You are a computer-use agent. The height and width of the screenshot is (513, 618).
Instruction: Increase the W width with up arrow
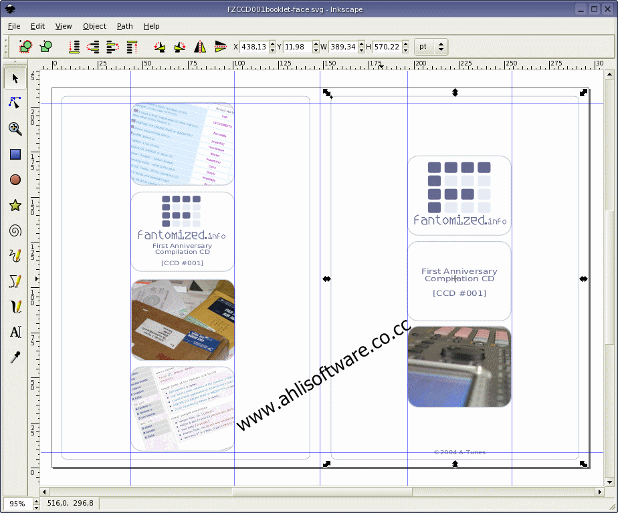(361, 43)
